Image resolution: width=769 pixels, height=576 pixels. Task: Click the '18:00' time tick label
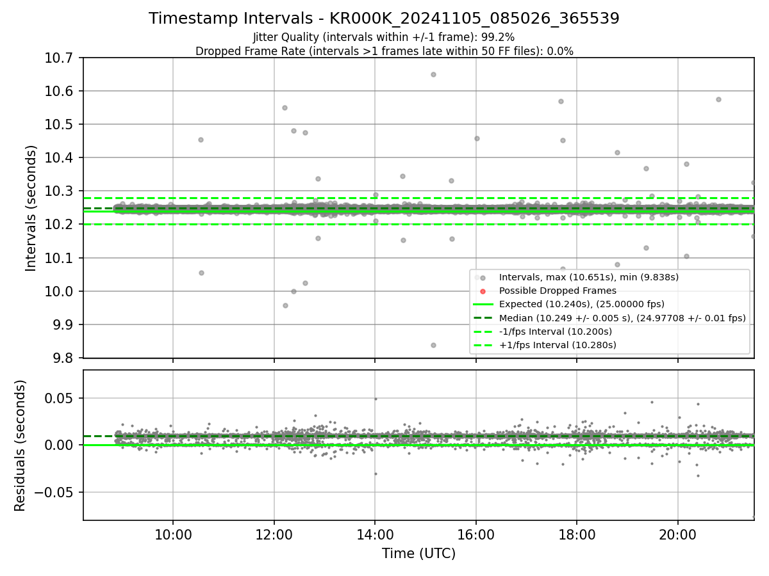click(577, 534)
